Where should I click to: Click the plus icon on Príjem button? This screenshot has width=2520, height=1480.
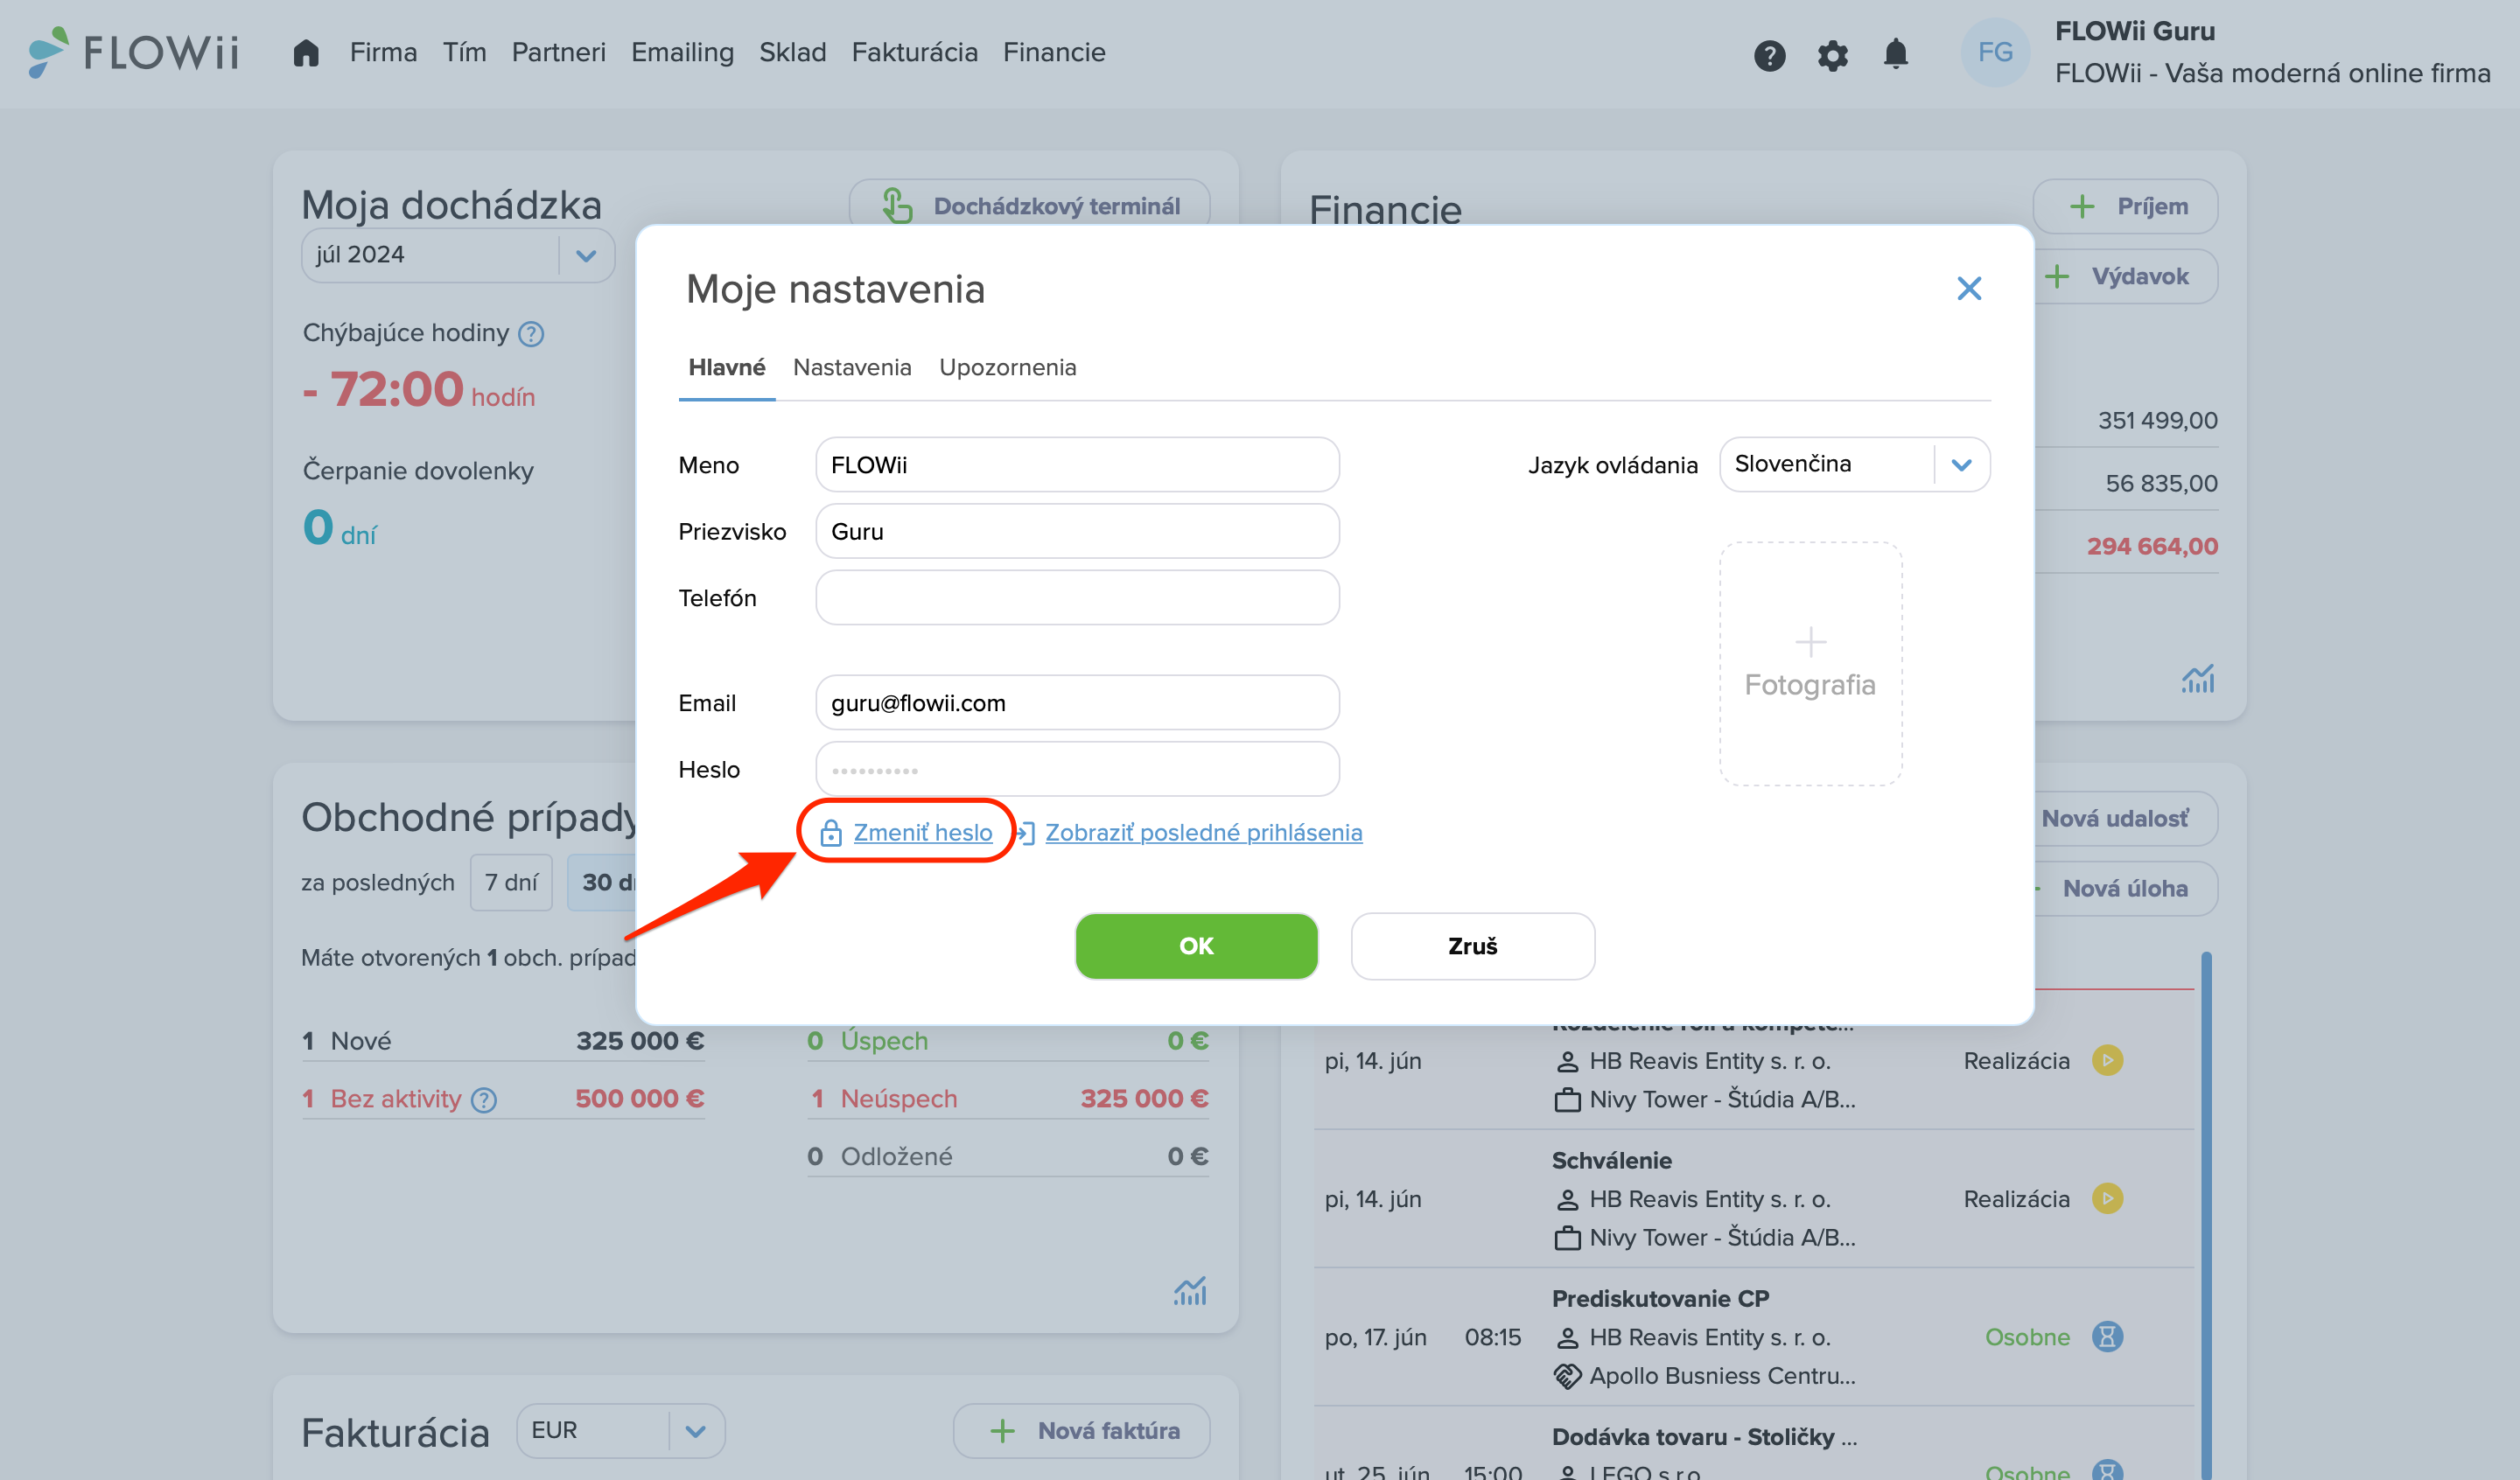tap(2081, 206)
